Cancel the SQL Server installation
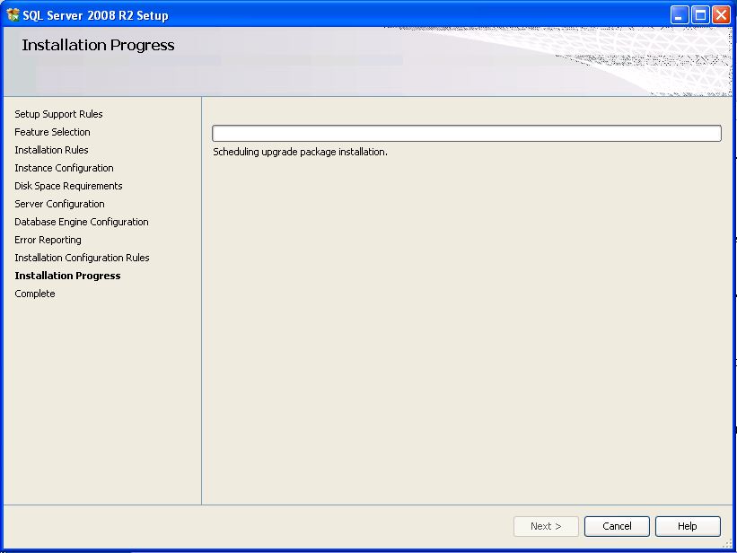 point(617,526)
